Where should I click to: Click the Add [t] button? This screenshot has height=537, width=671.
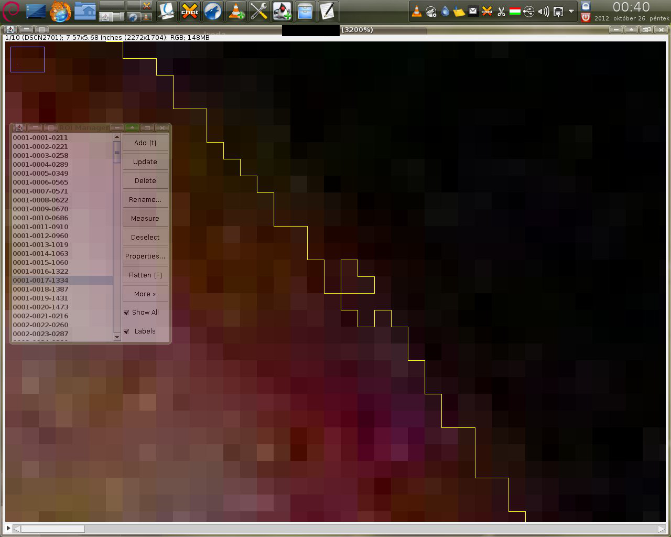(145, 143)
